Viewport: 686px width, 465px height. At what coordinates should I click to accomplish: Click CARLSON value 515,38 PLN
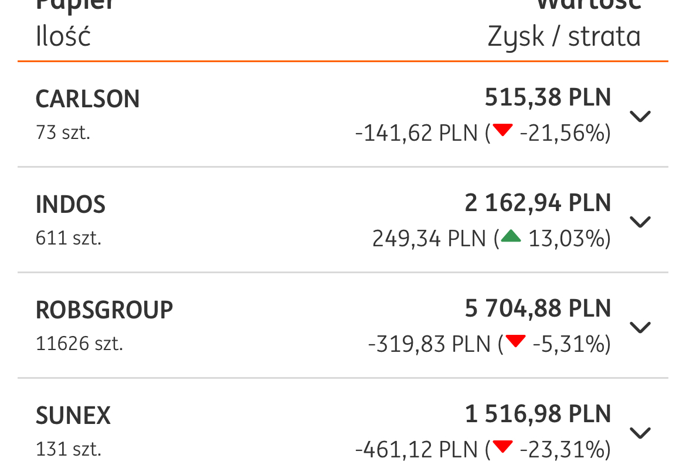[548, 98]
